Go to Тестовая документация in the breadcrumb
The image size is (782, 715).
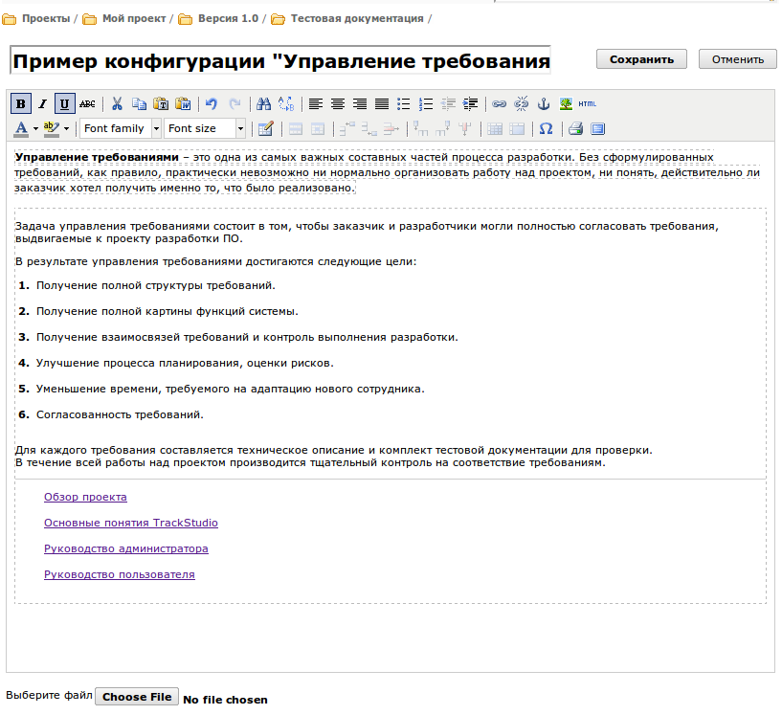pyautogui.click(x=357, y=18)
